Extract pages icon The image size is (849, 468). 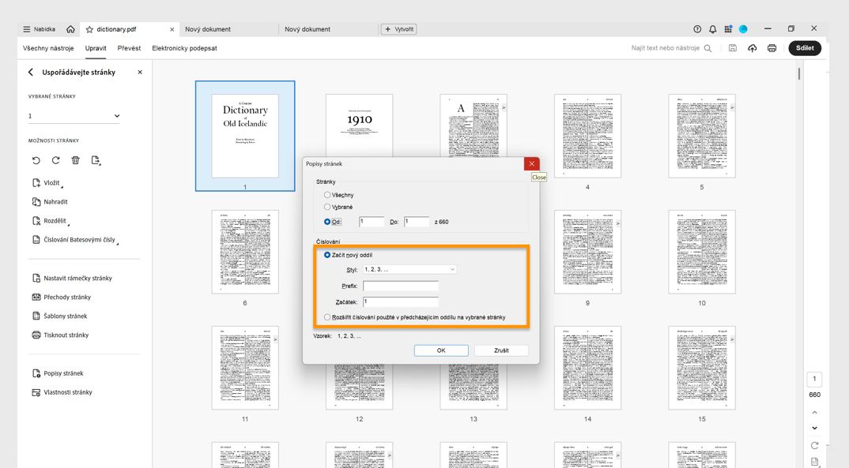click(96, 160)
